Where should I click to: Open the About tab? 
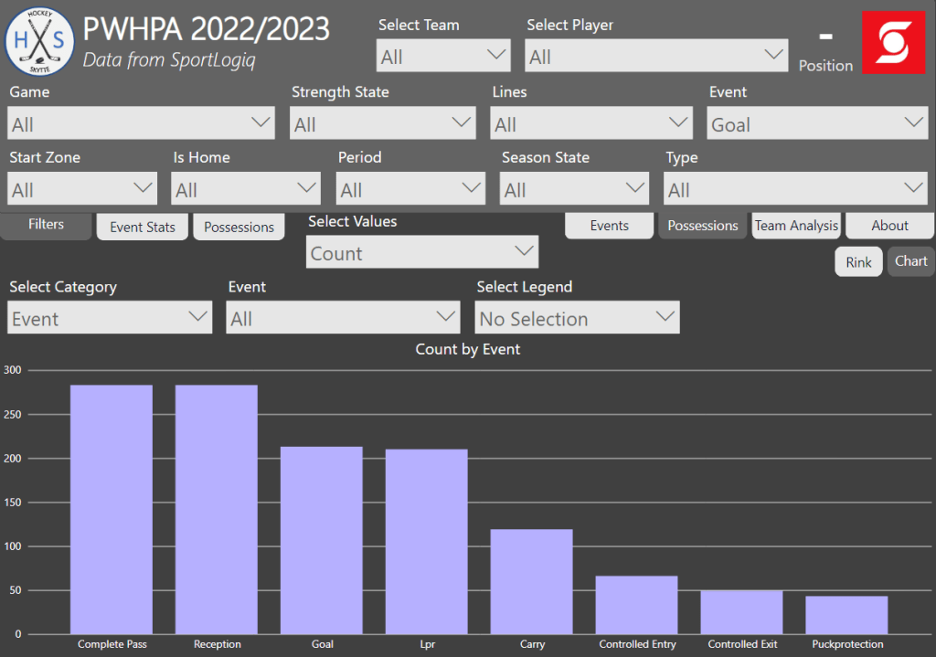(888, 226)
